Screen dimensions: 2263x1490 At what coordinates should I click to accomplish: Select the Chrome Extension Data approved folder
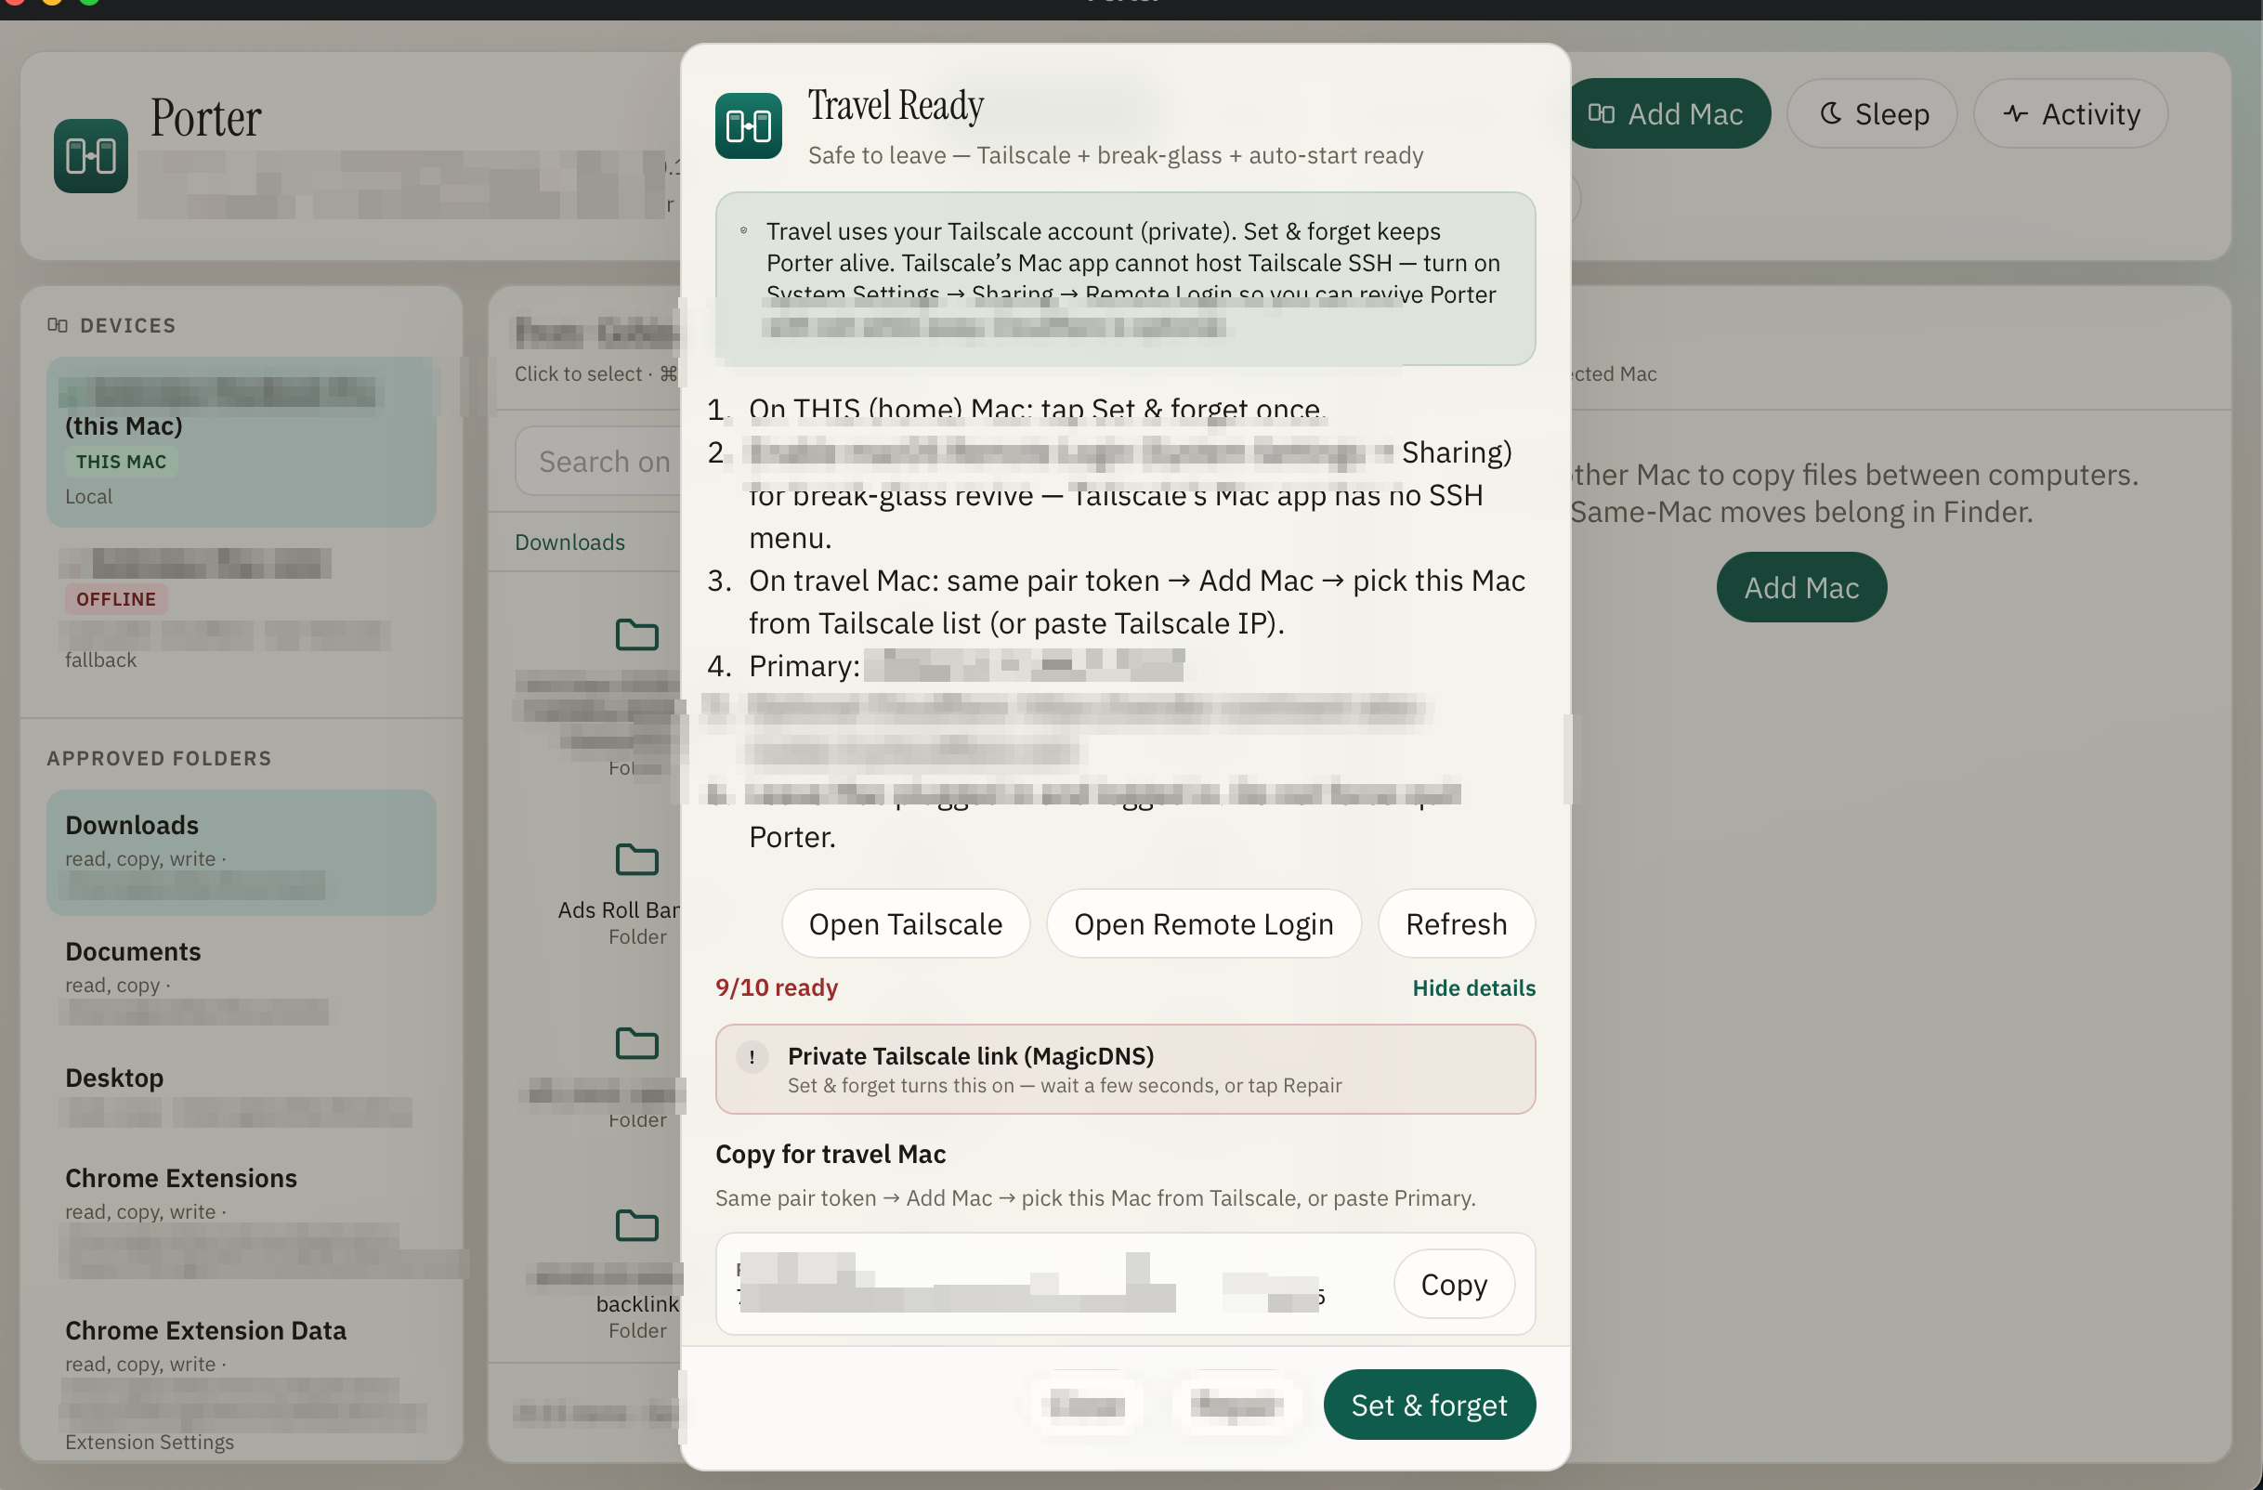[x=242, y=1384]
